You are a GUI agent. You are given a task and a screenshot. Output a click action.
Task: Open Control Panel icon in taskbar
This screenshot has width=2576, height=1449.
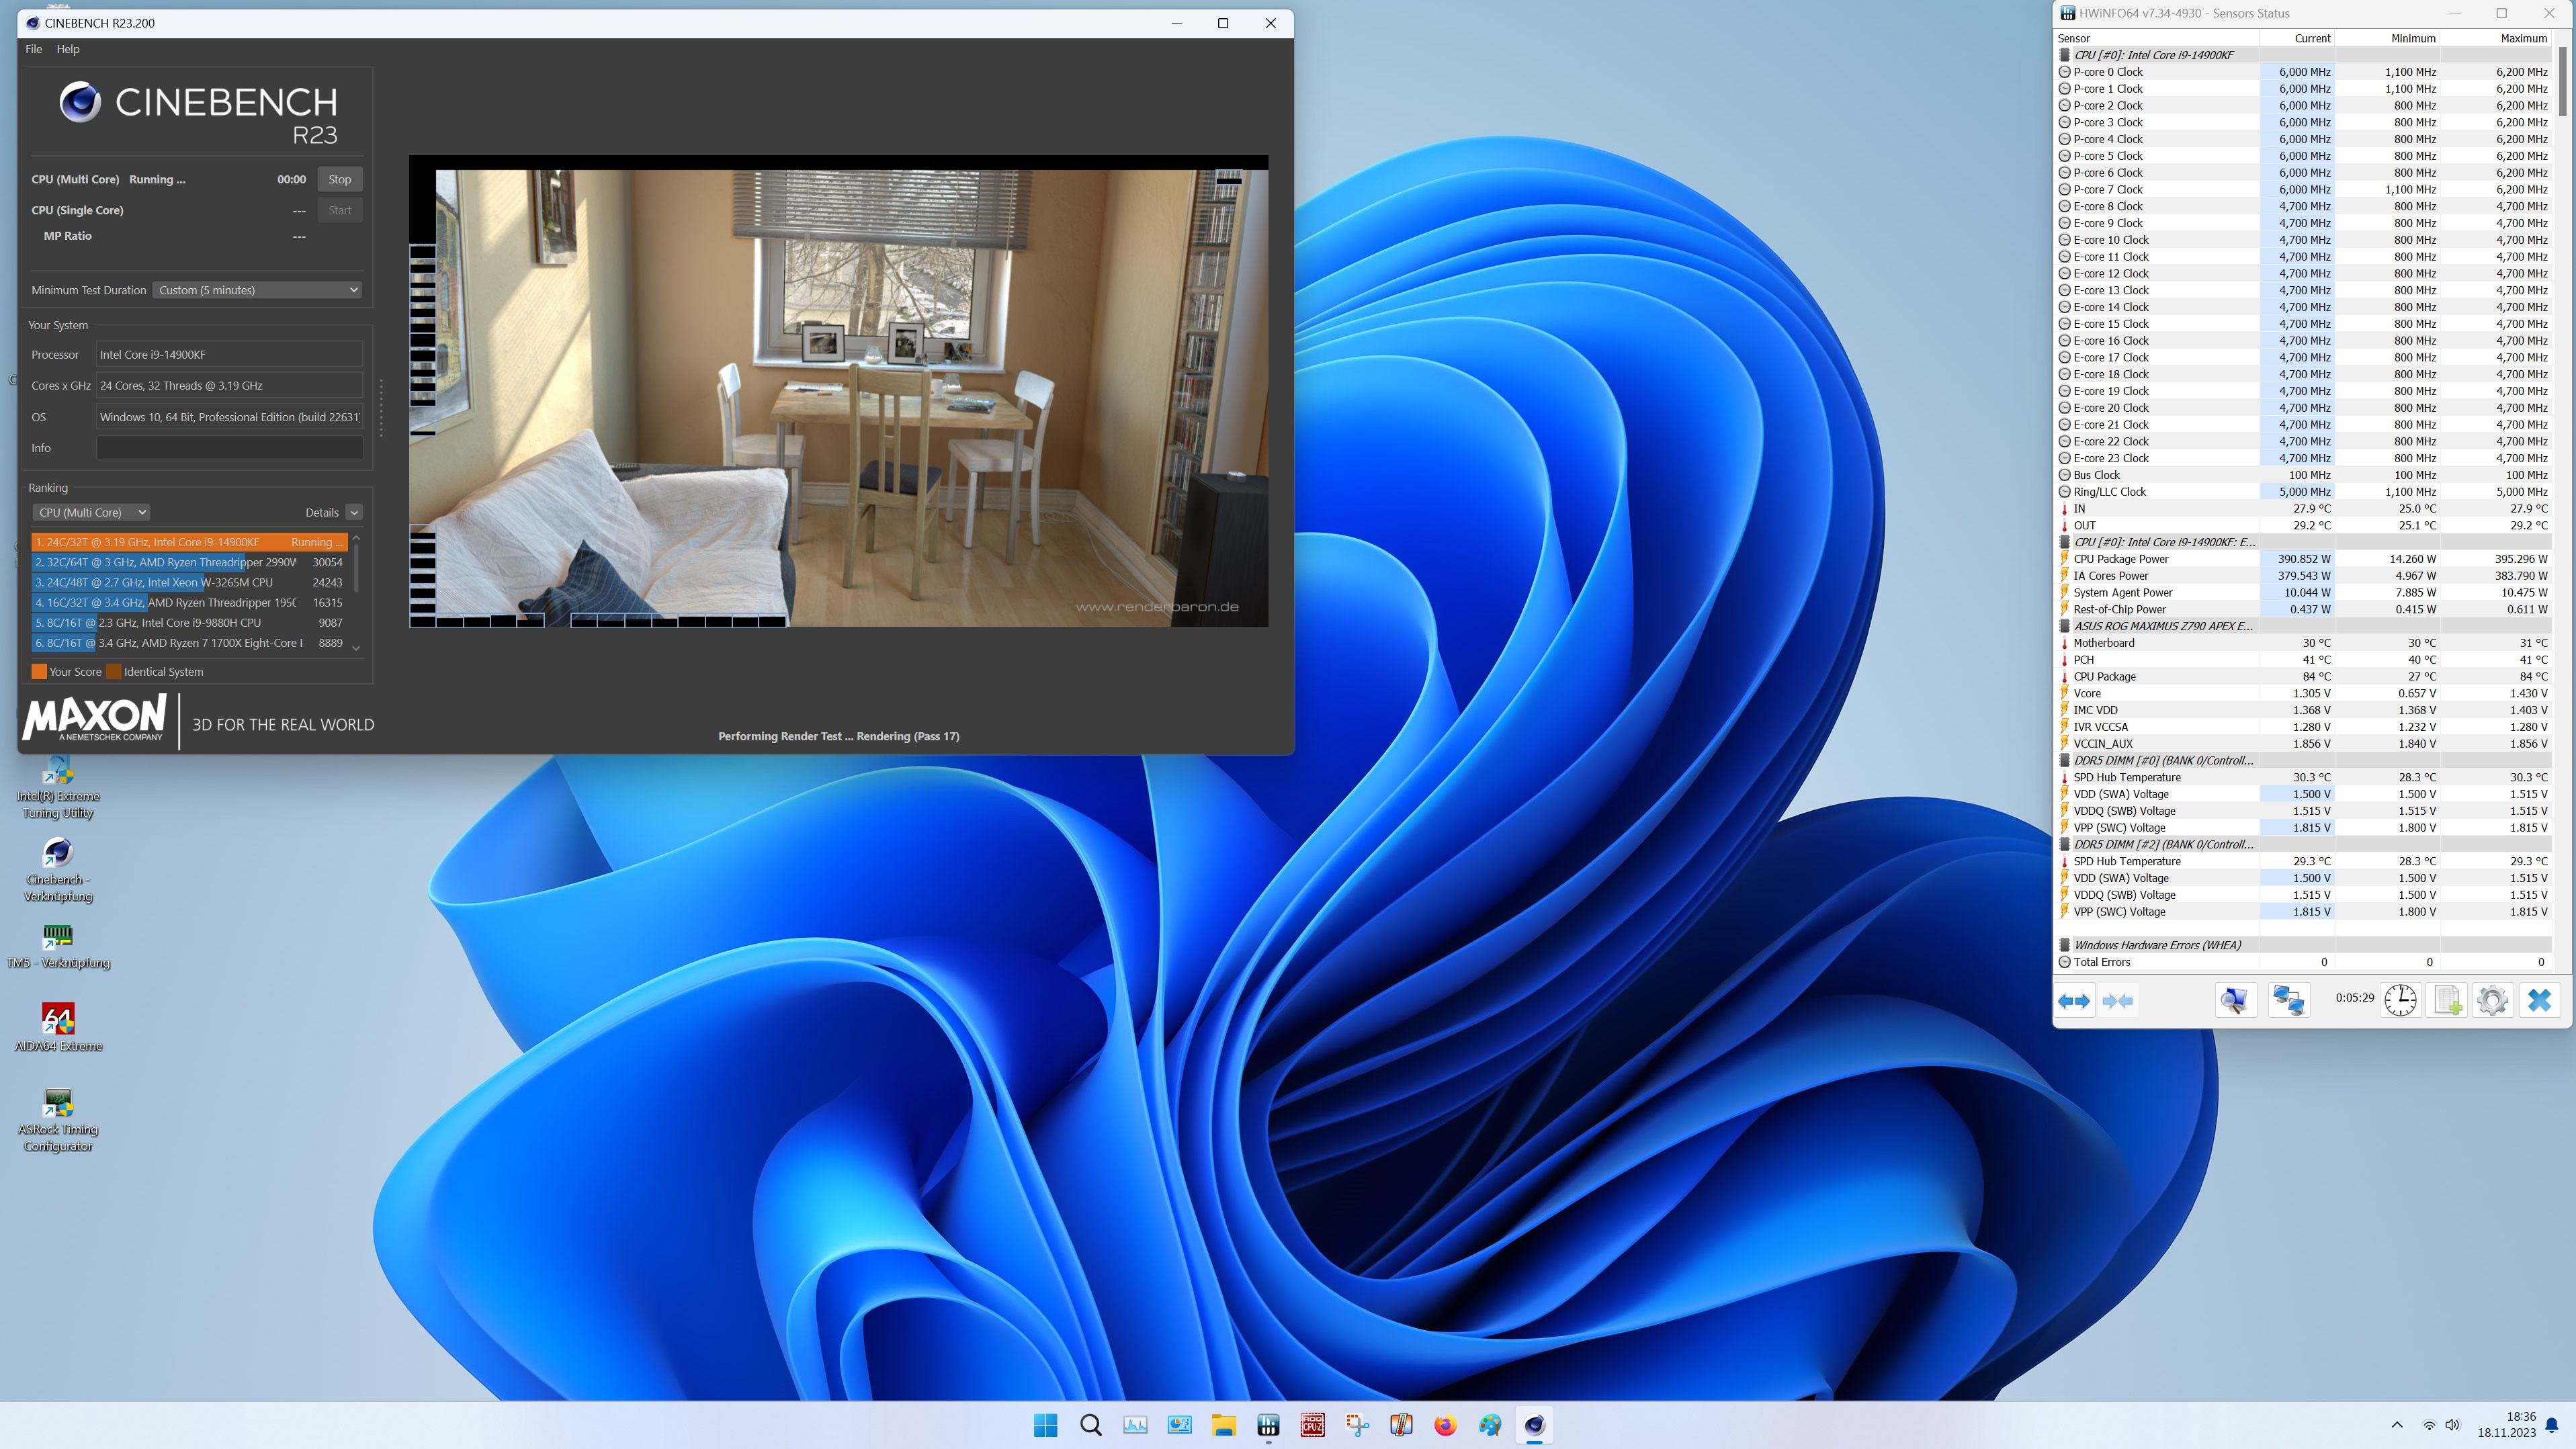click(1180, 1425)
